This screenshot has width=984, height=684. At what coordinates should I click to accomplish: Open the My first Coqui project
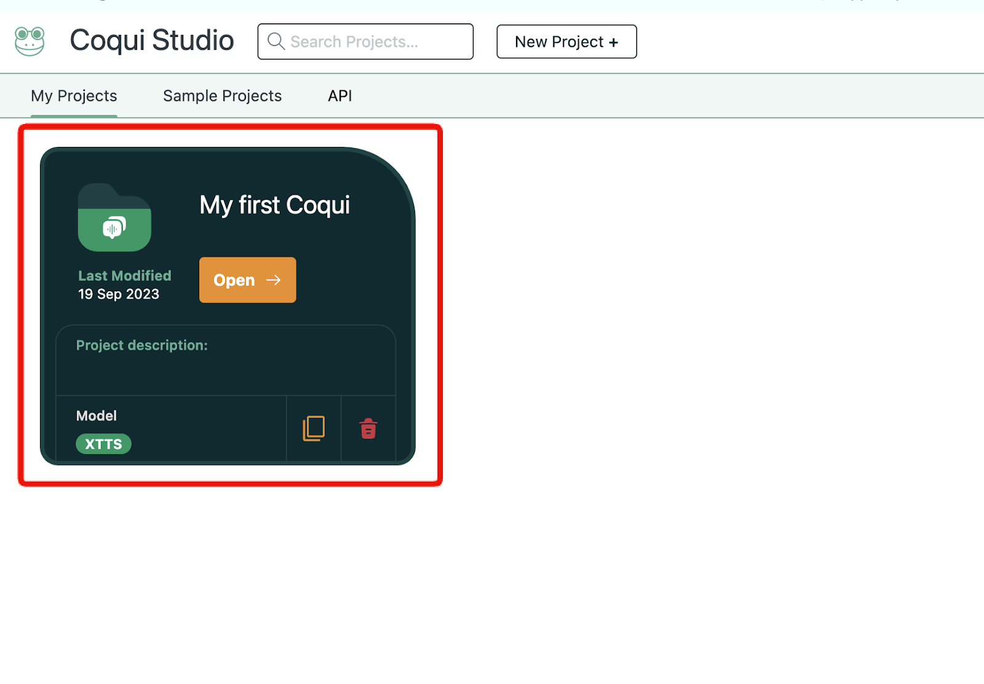pos(247,280)
